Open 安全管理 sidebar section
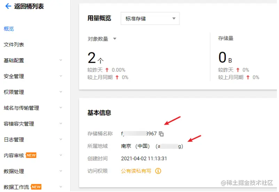 (14, 76)
